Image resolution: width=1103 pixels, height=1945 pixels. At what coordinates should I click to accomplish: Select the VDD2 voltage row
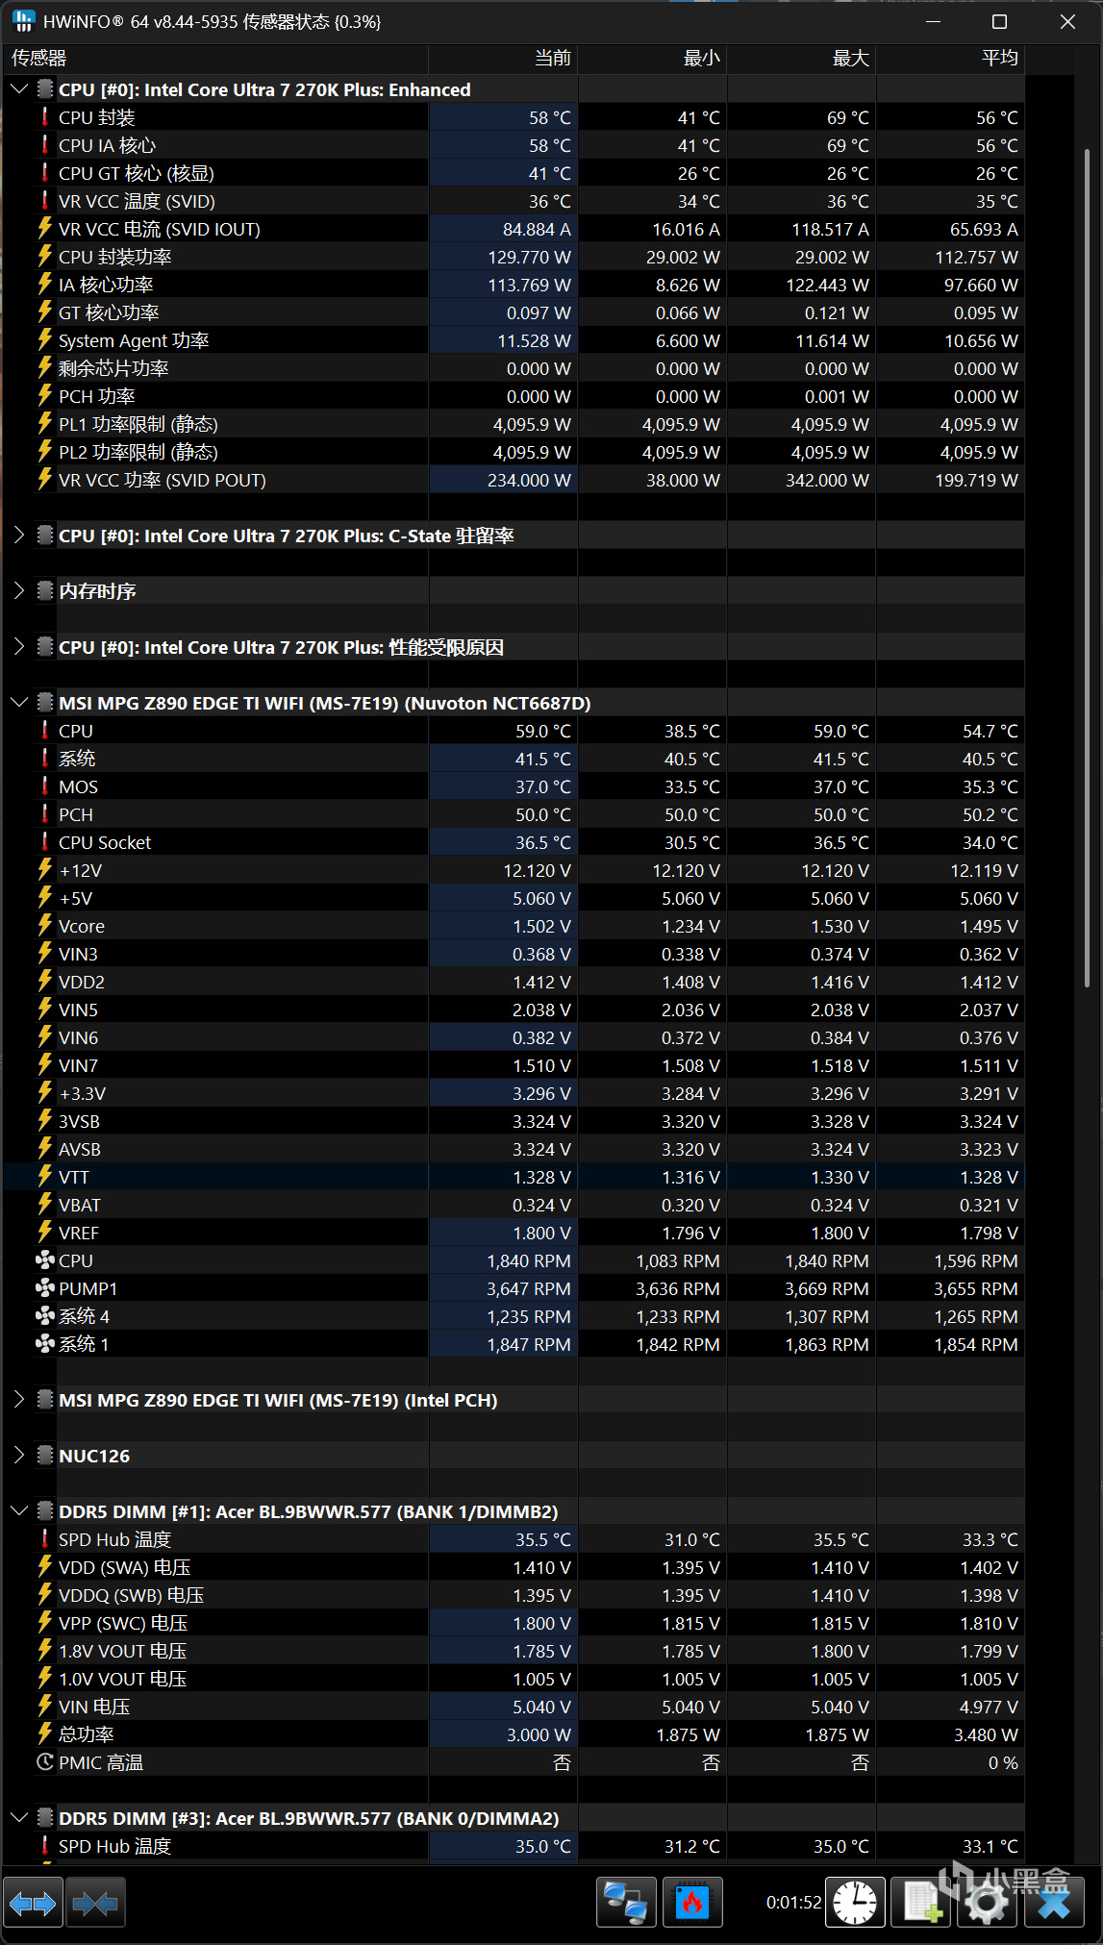[x=514, y=982]
